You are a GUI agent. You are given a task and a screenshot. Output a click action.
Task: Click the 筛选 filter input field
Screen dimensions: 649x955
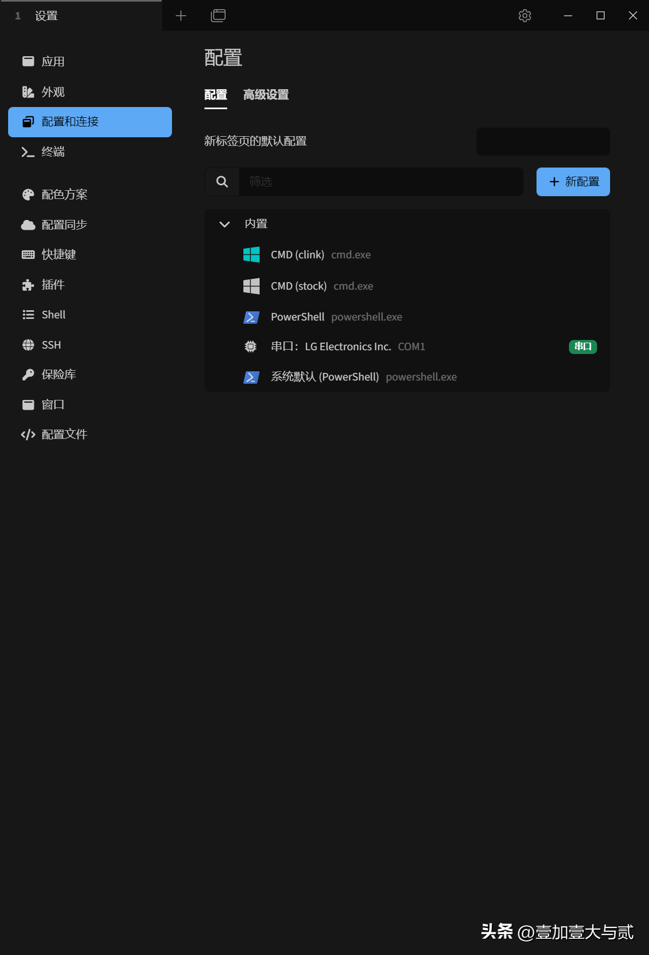(381, 182)
